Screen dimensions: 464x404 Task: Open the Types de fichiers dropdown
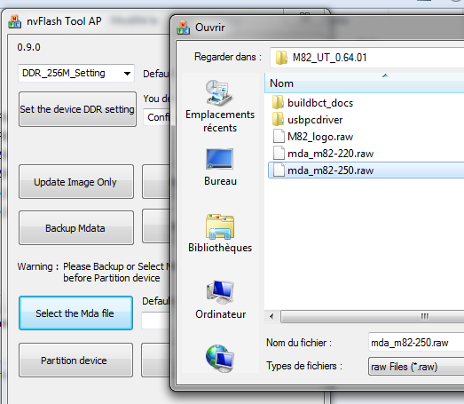(416, 367)
